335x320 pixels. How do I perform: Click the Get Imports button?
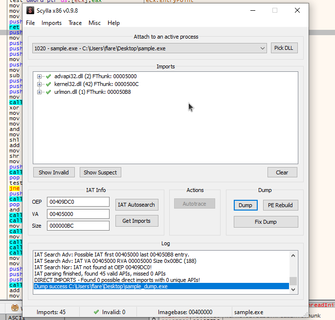pos(137,221)
